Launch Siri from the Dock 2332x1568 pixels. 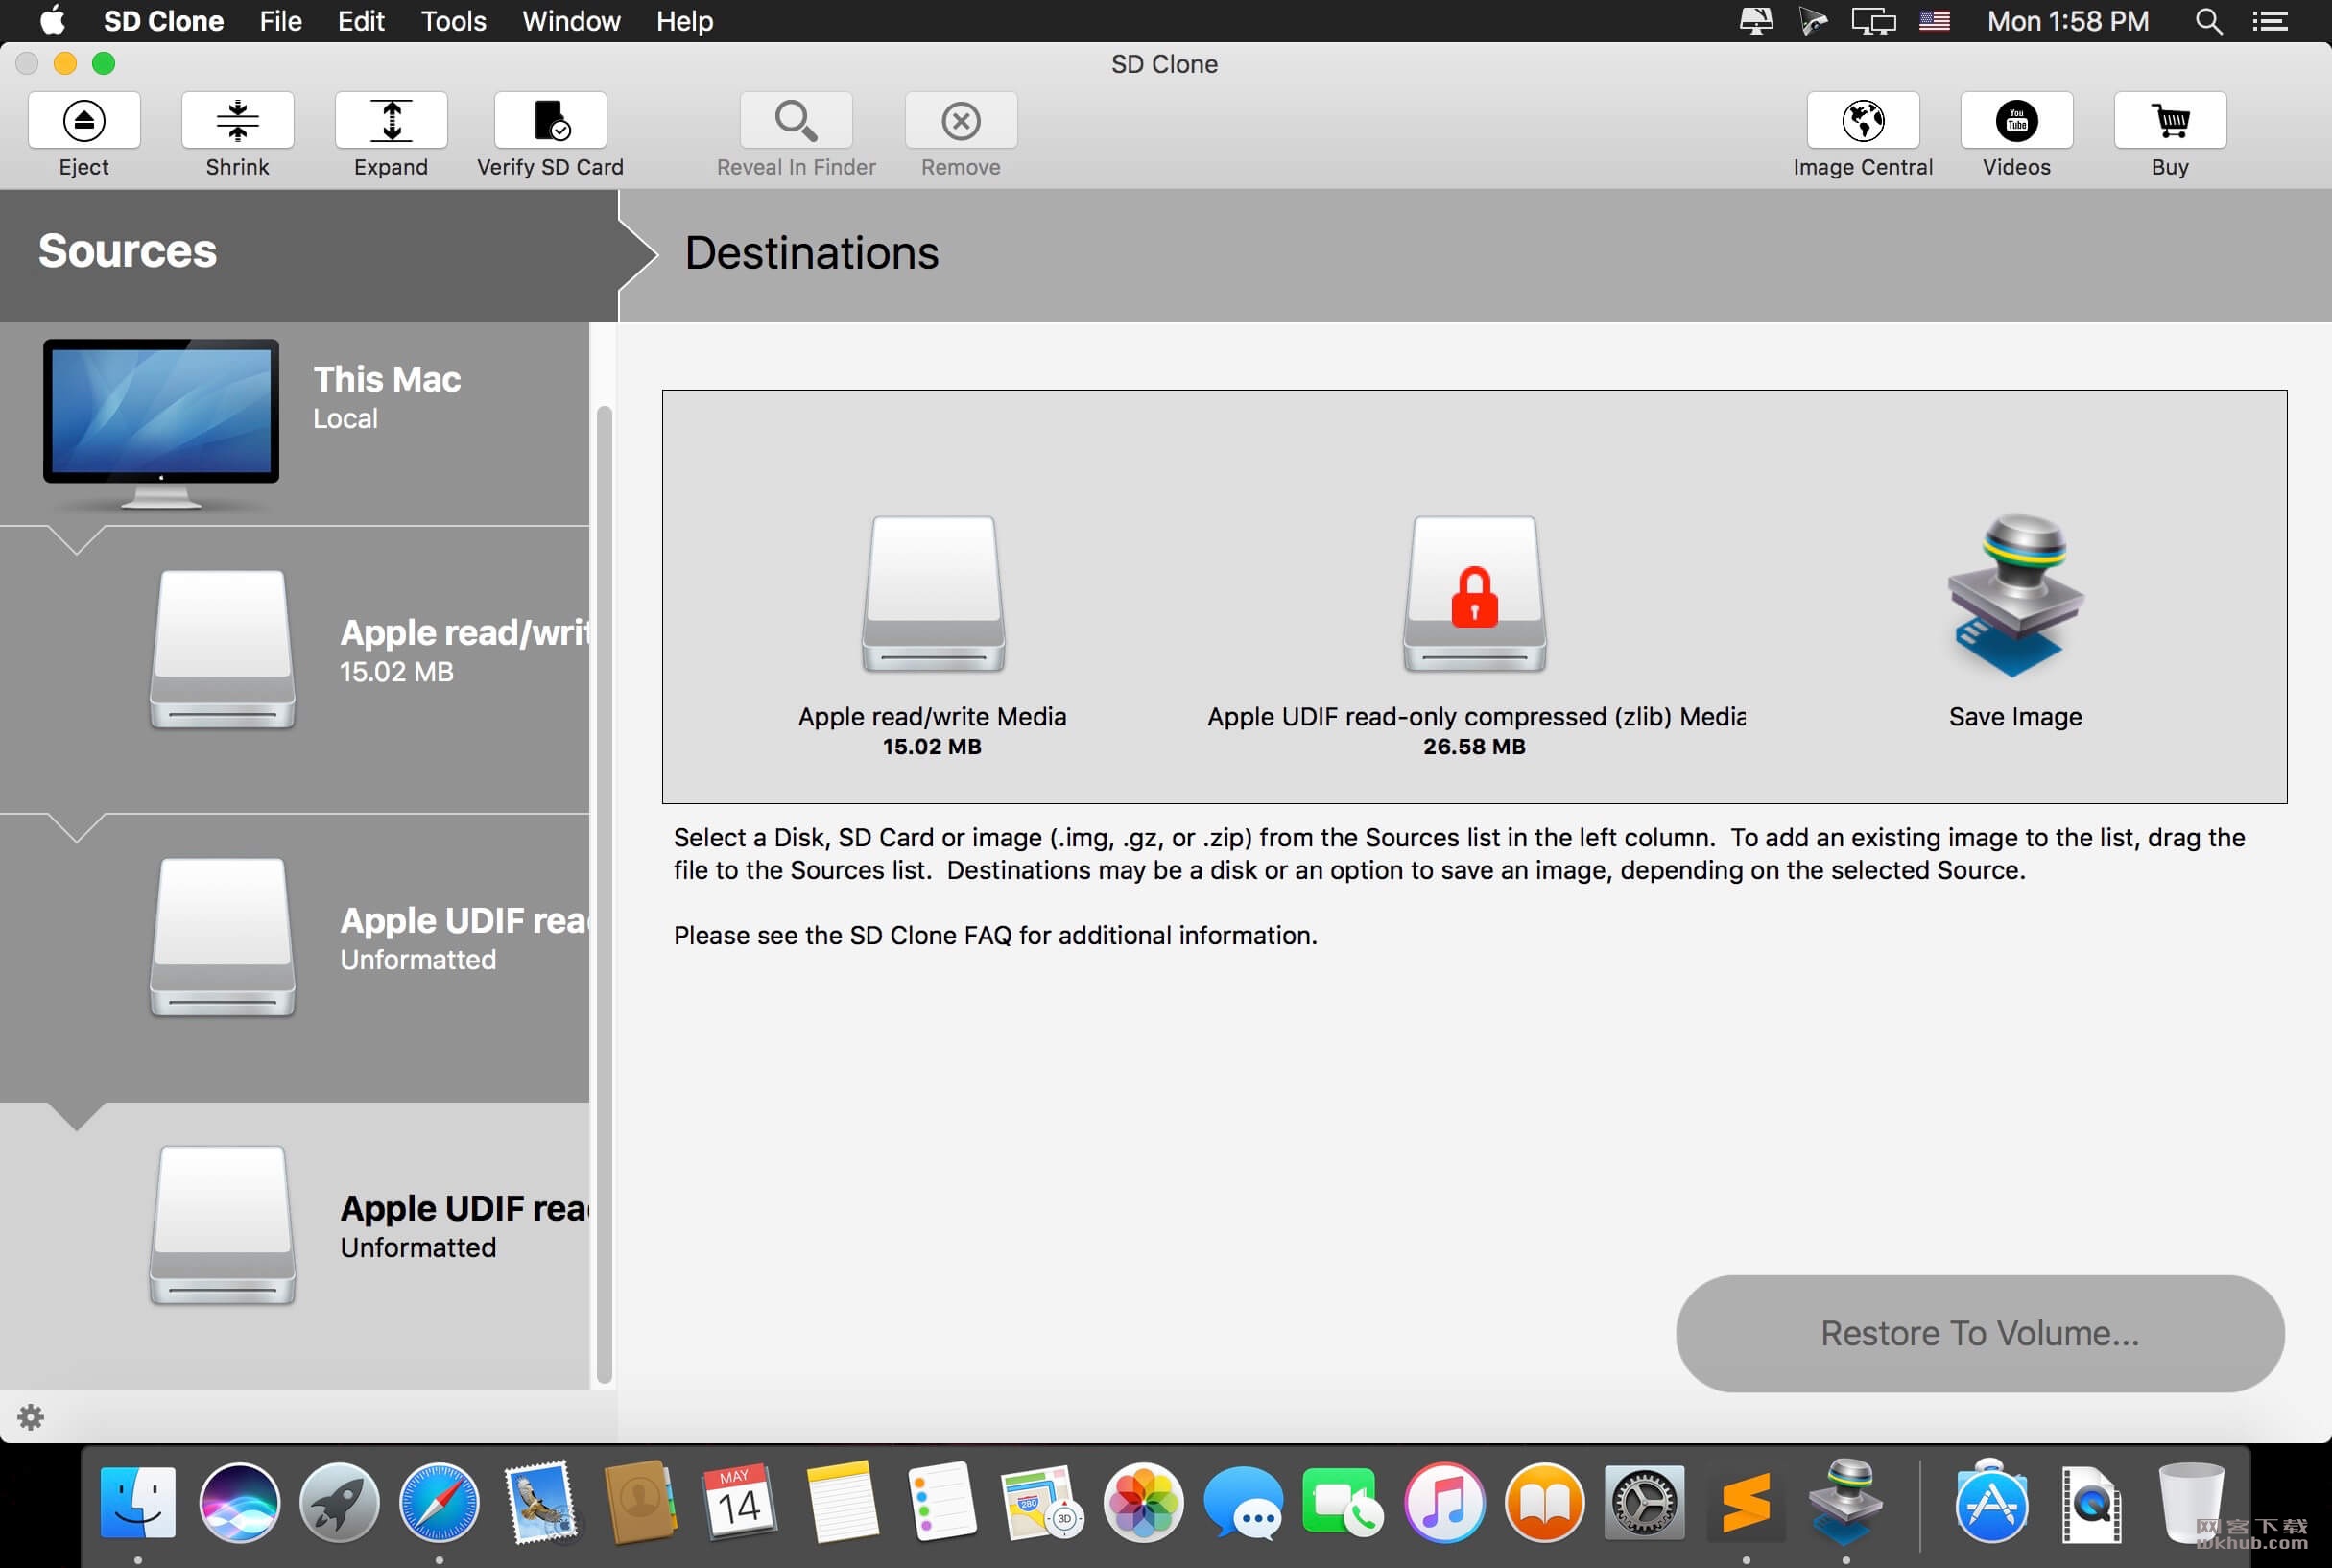tap(239, 1502)
